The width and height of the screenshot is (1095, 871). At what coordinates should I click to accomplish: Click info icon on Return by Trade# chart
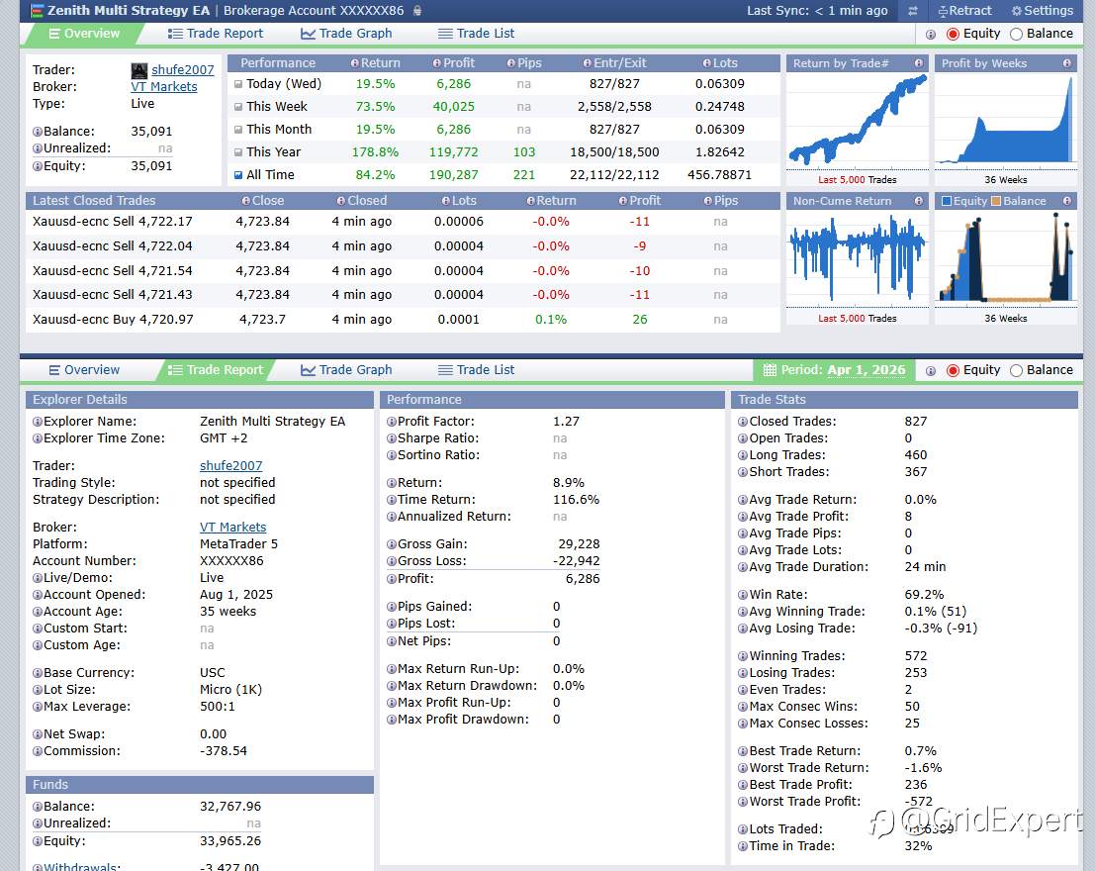click(919, 63)
